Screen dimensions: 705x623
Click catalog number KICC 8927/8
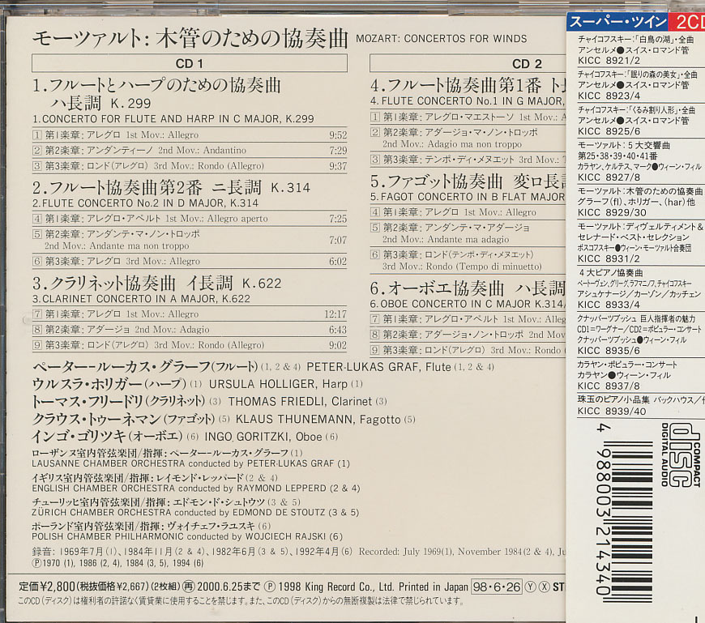[609, 177]
